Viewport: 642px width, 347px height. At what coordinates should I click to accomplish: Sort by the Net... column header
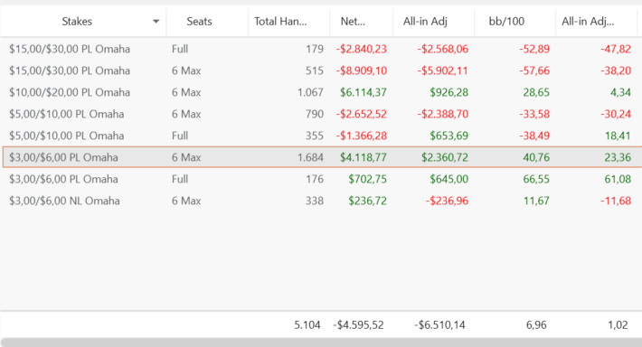tap(353, 22)
